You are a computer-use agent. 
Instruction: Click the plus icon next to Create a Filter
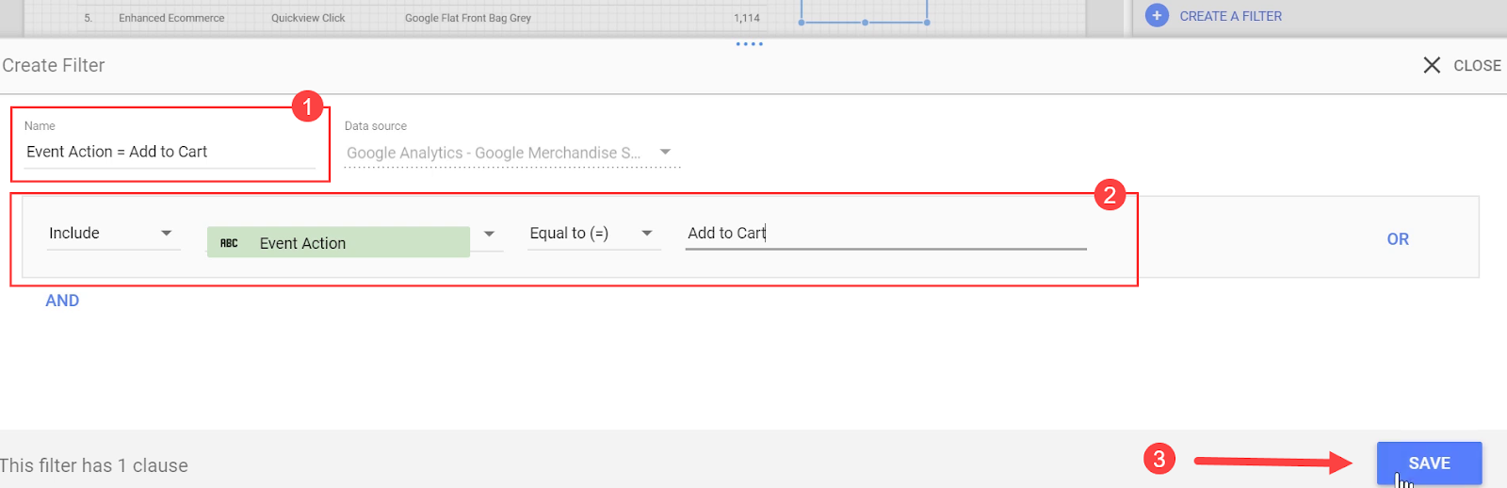[1157, 16]
